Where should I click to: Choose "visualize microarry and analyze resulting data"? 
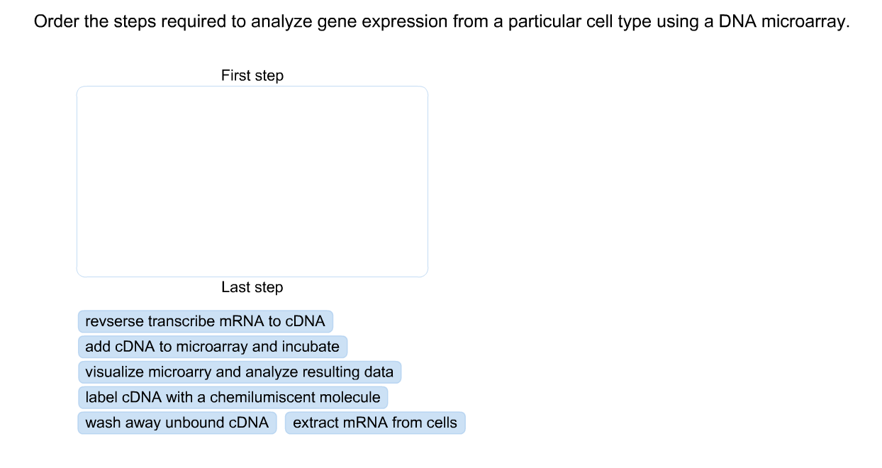(239, 372)
